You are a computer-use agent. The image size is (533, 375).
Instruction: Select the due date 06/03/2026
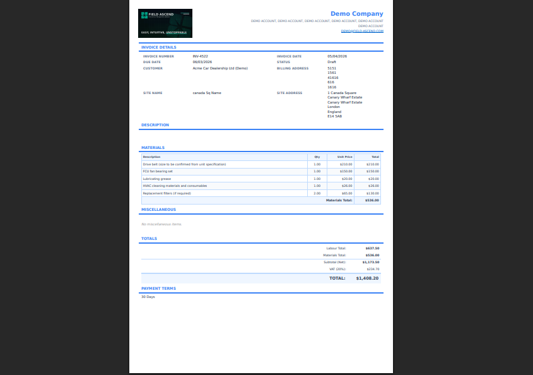click(x=202, y=62)
